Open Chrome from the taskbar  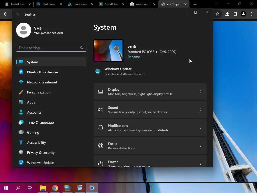coord(55,188)
